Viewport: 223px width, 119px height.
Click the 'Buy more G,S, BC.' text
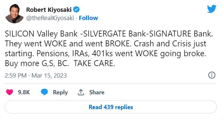[37, 63]
